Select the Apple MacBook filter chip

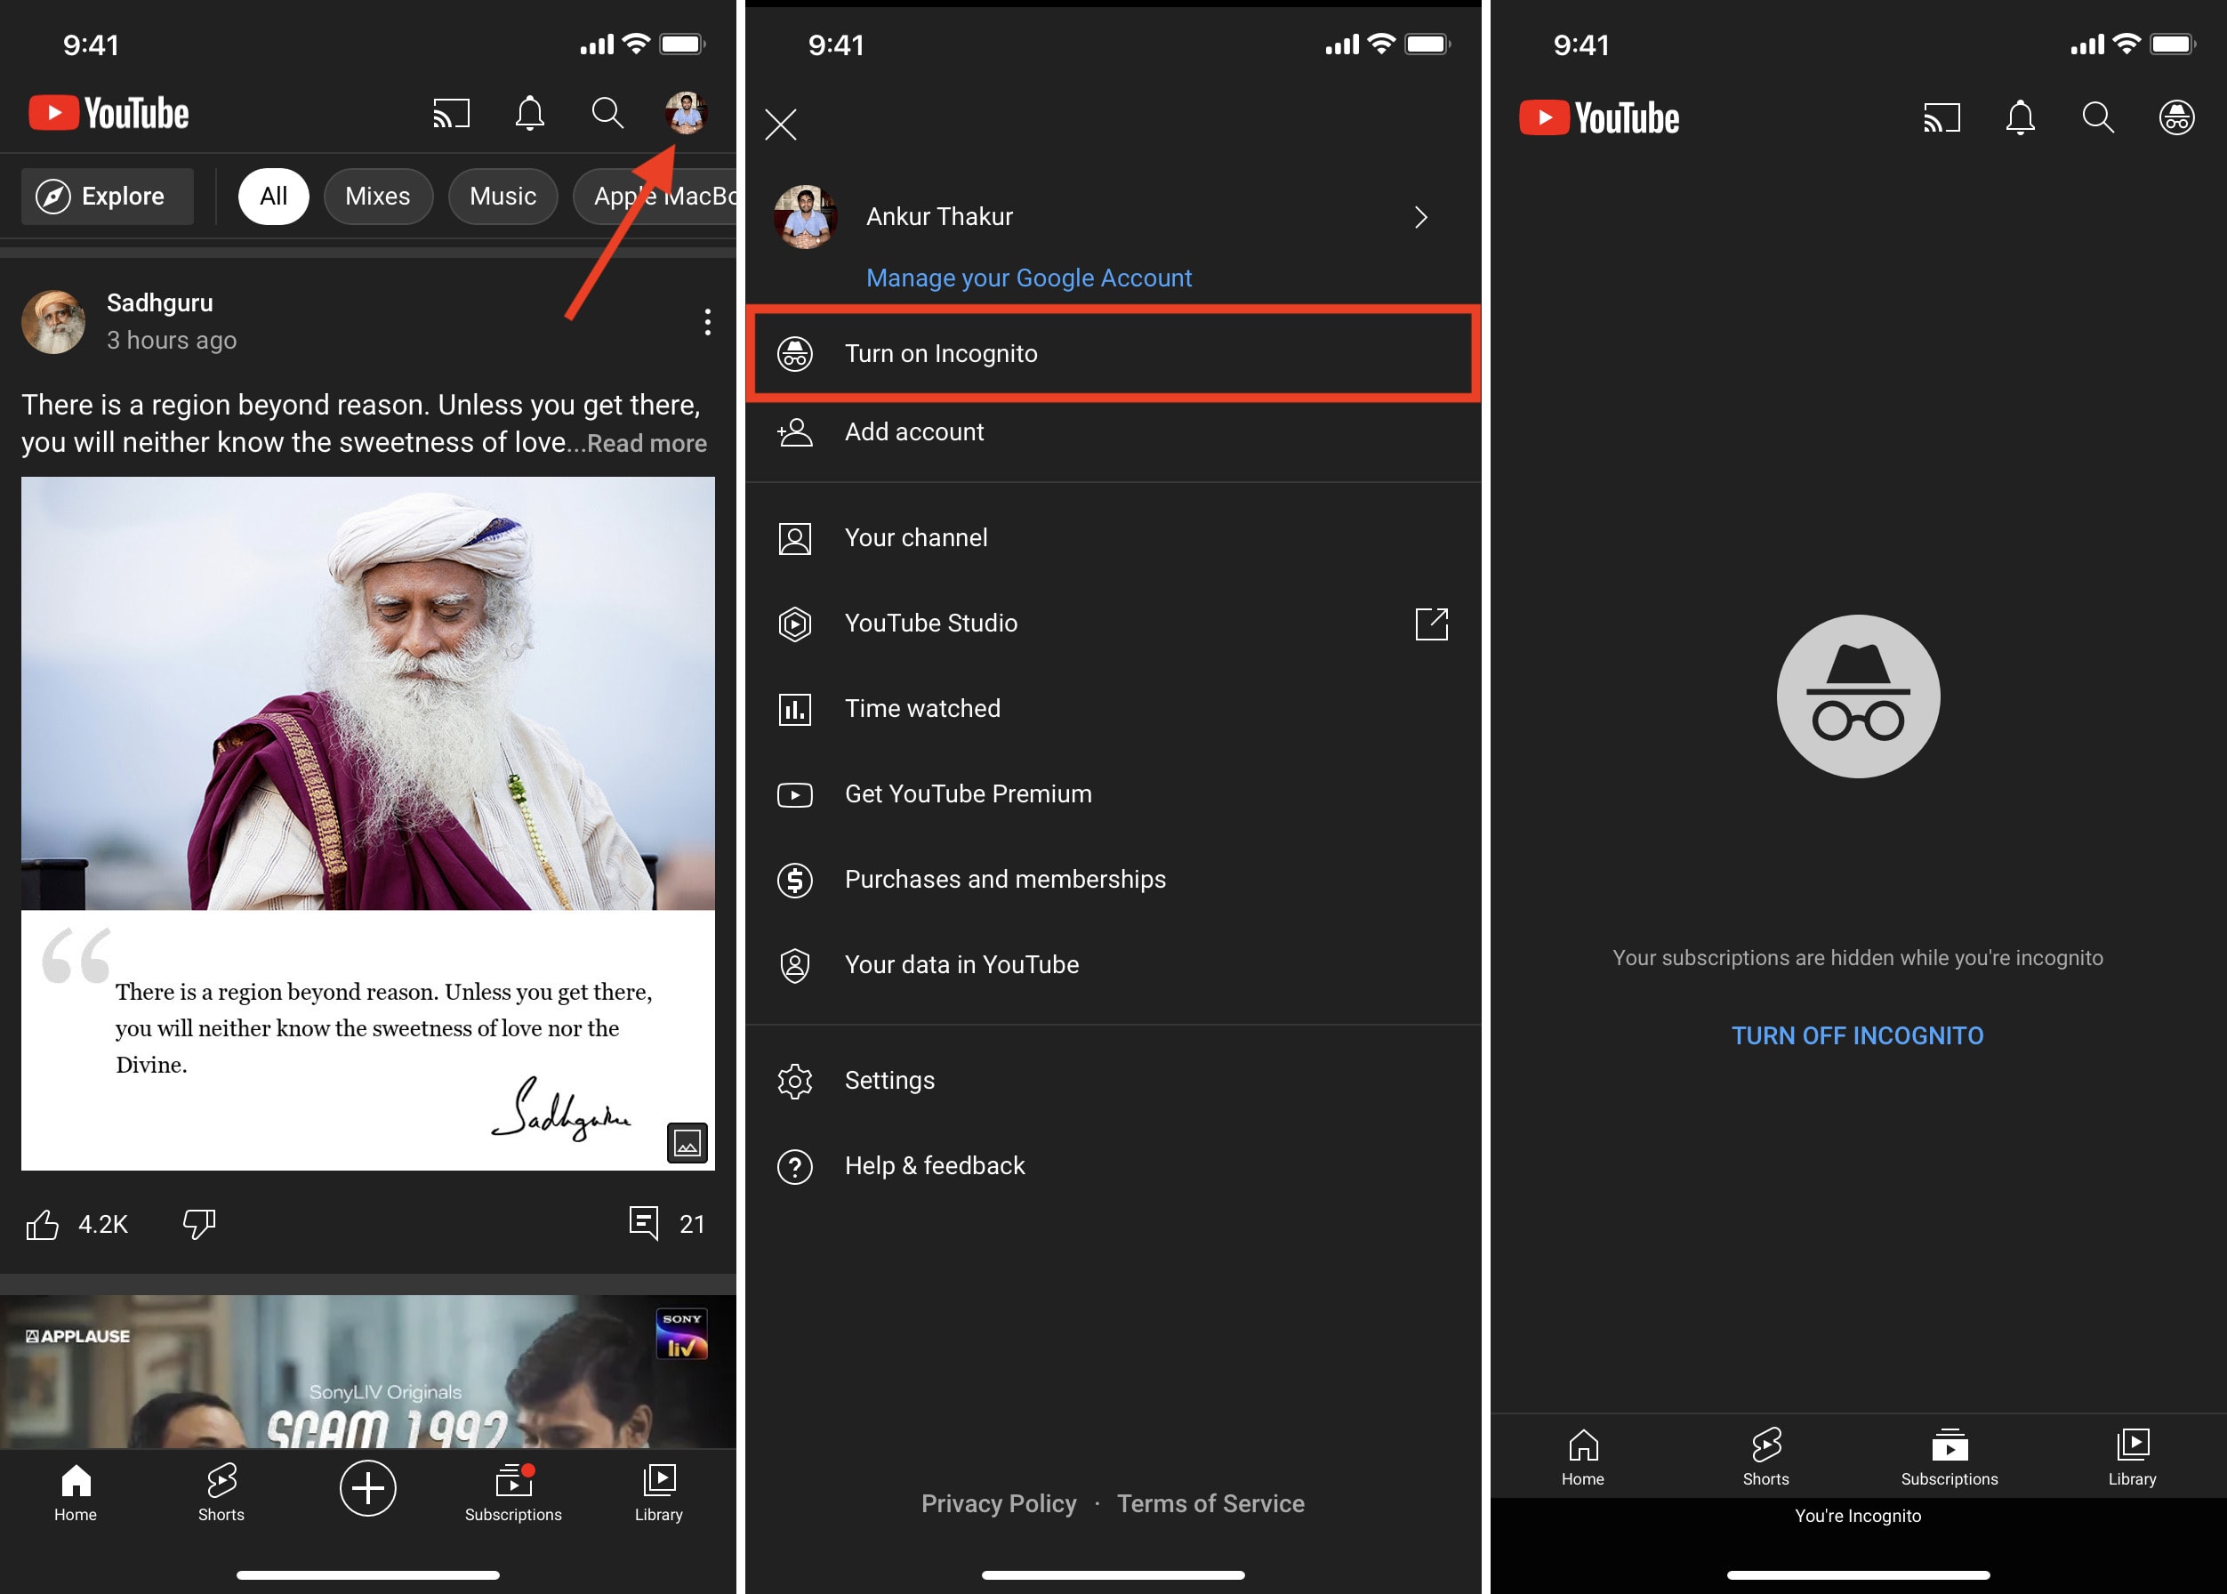(655, 197)
